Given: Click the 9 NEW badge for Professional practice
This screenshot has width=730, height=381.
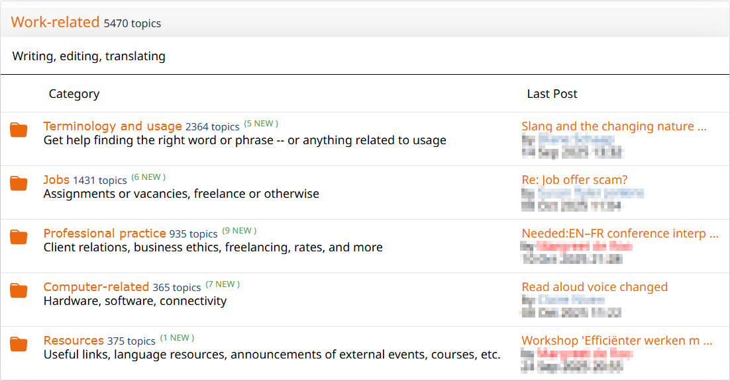Looking at the screenshot, I should point(239,231).
